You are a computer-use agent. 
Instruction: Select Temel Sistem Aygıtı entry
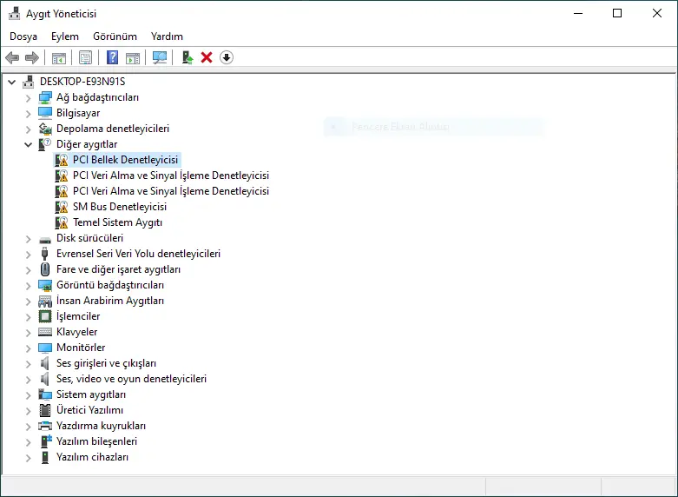[117, 222]
